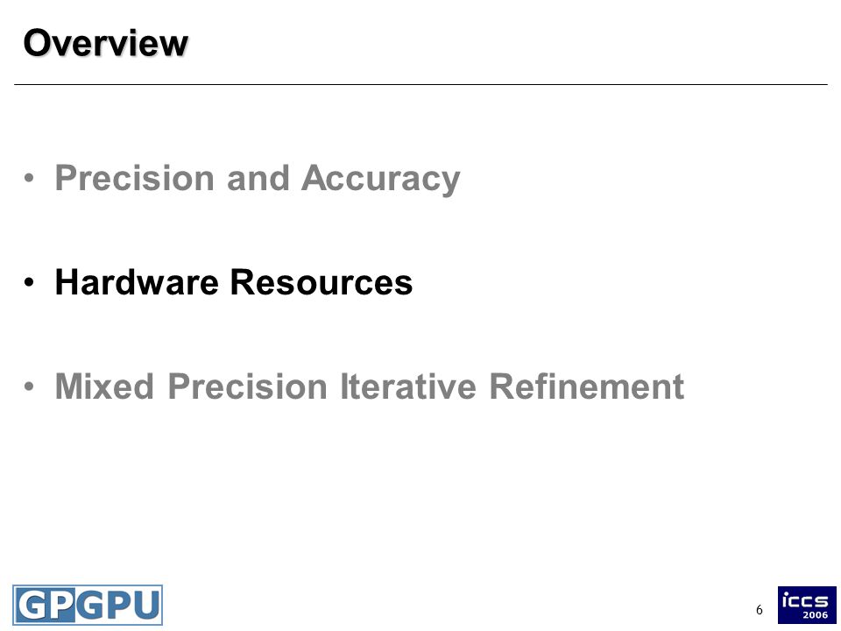Viewport: 841px width, 631px height.
Task: Click the word Iterative
Action: tap(409, 386)
